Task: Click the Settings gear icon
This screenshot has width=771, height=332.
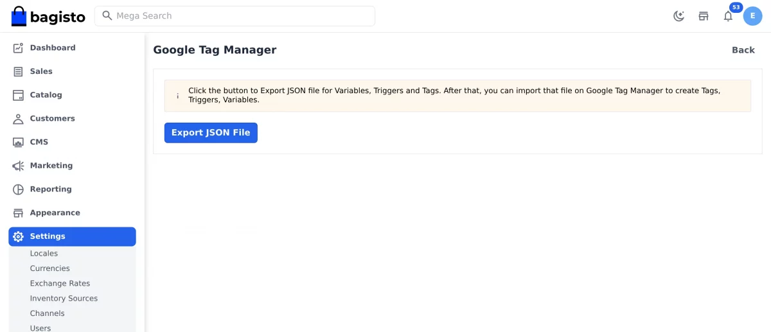Action: pyautogui.click(x=18, y=236)
